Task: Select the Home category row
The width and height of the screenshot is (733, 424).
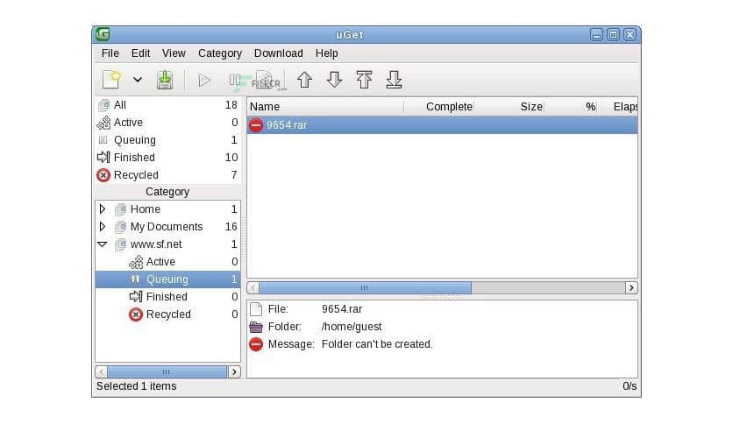Action: (167, 209)
